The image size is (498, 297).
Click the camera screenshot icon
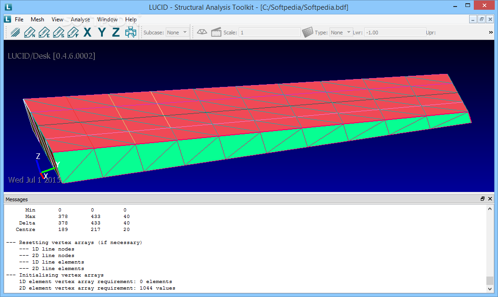tap(130, 33)
